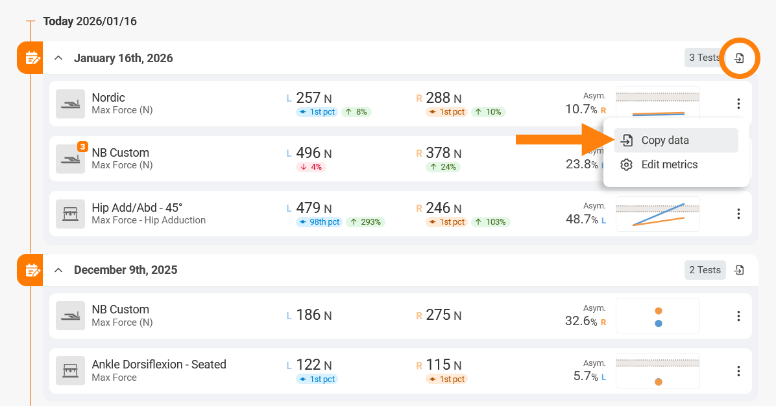776x406 pixels.
Task: Open the December NB Custom dot chart
Action: tap(657, 316)
